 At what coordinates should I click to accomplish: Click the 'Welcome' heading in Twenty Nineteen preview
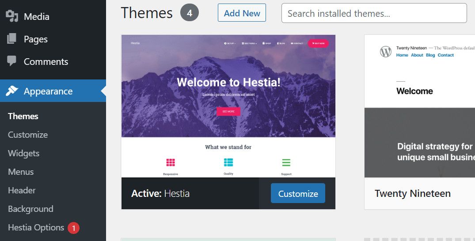coord(414,91)
